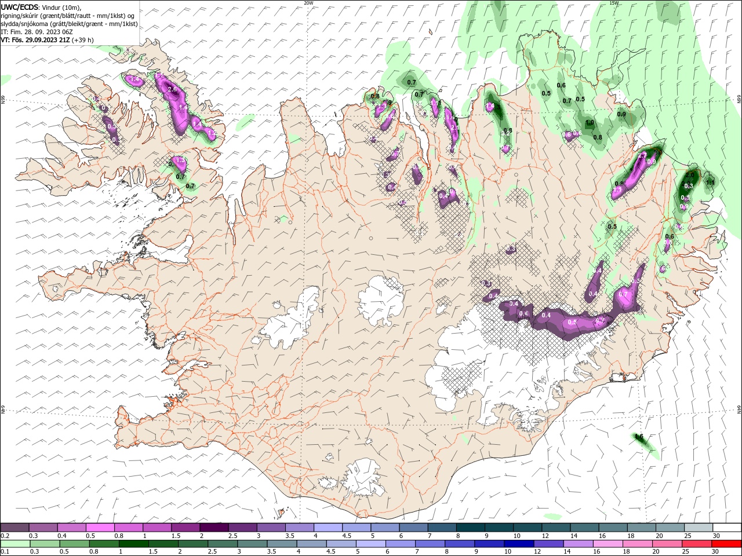Click the 15W longitude label
The height and width of the screenshot is (556, 742).
614,2
